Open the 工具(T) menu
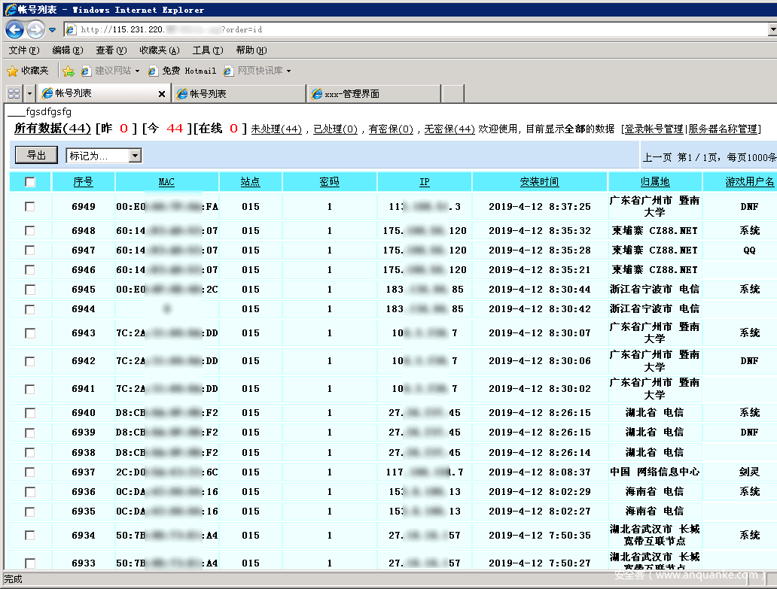Screen dimensions: 777x589 207,50
